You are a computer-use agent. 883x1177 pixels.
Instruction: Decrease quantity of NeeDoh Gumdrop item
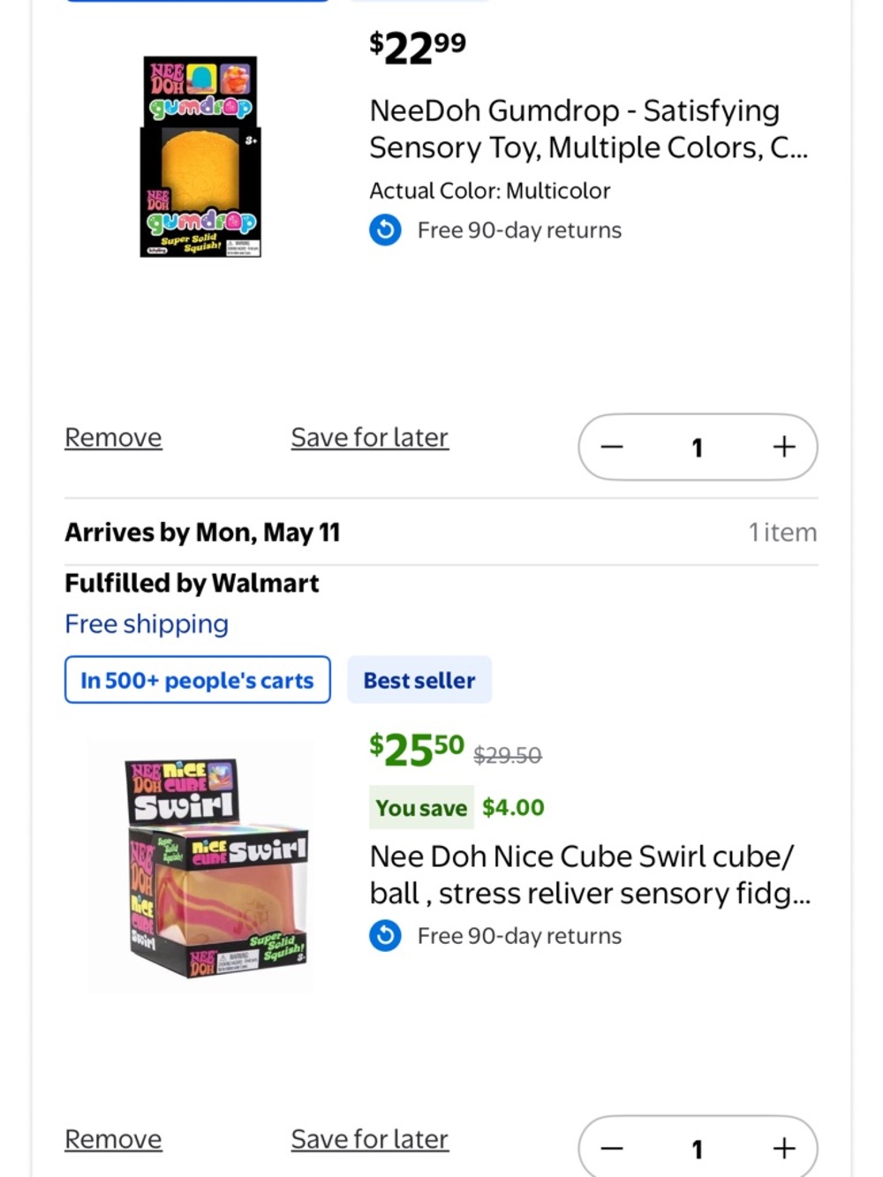[x=612, y=447]
